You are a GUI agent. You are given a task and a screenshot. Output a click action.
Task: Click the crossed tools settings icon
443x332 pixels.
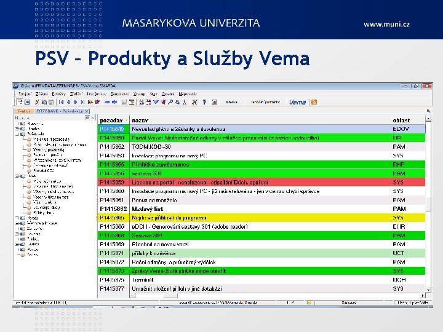194,102
